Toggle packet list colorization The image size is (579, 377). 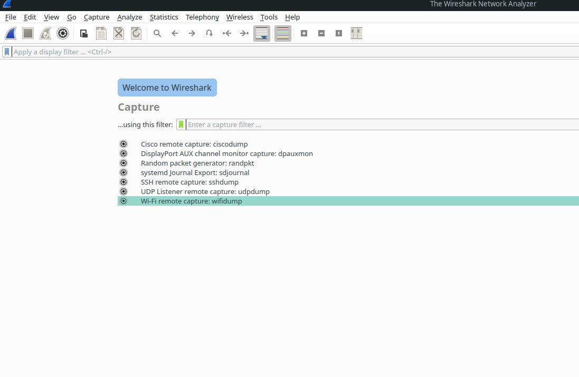click(283, 34)
